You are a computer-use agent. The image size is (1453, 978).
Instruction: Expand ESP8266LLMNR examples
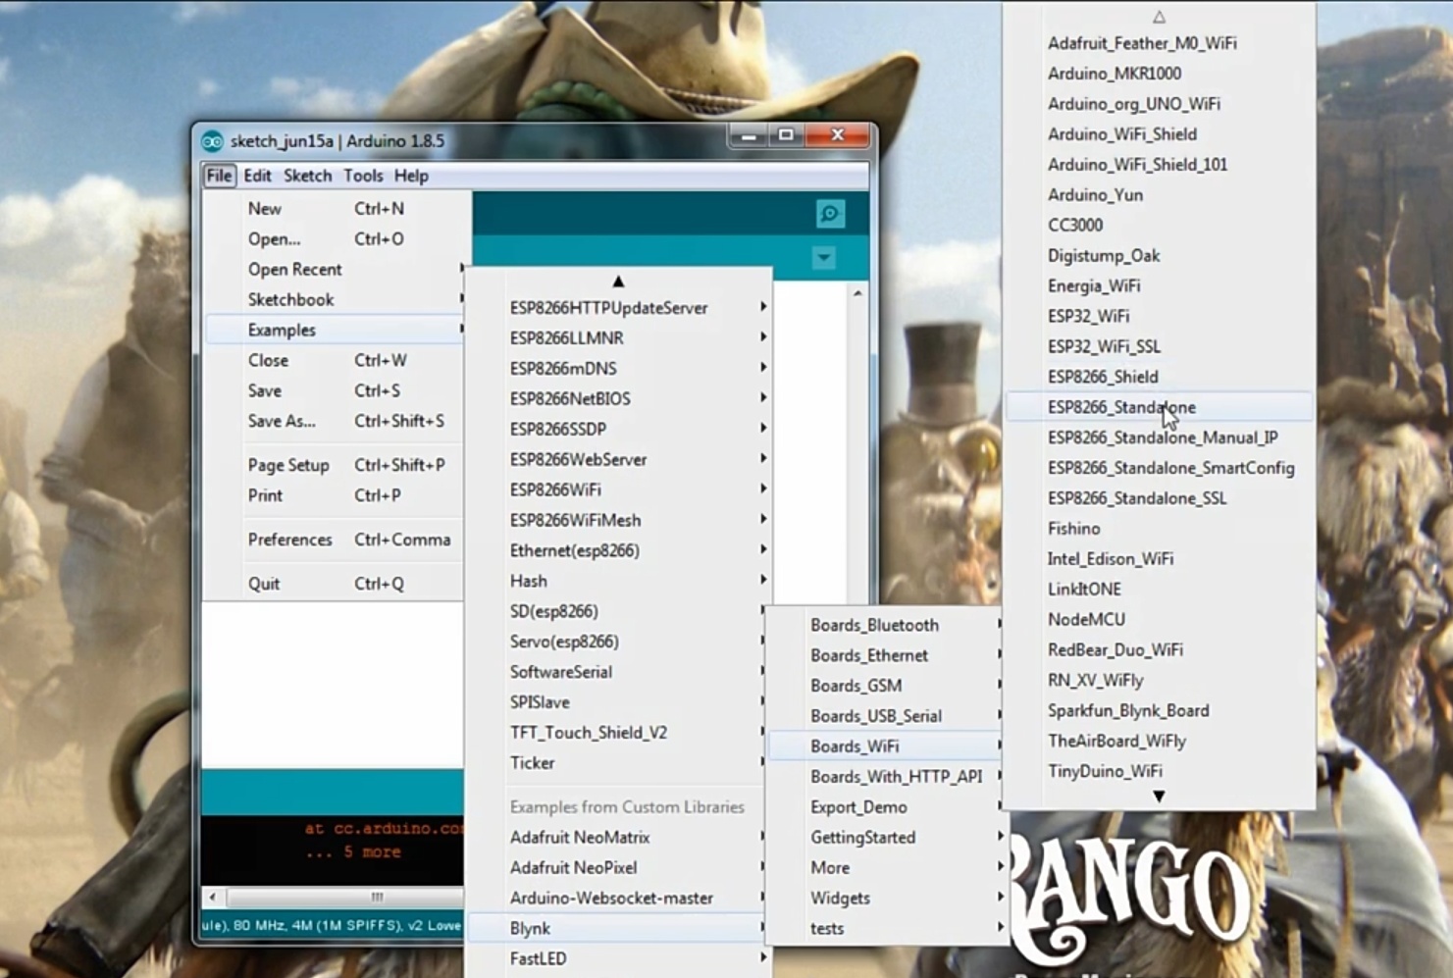(619, 337)
